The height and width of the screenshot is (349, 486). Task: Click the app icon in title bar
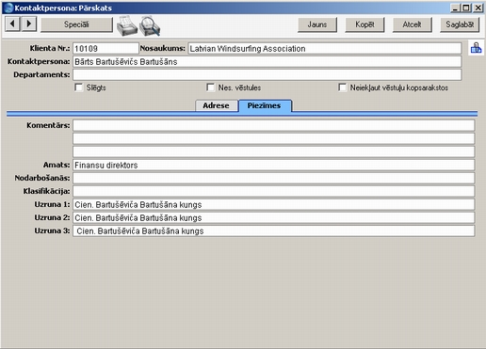[x=8, y=8]
